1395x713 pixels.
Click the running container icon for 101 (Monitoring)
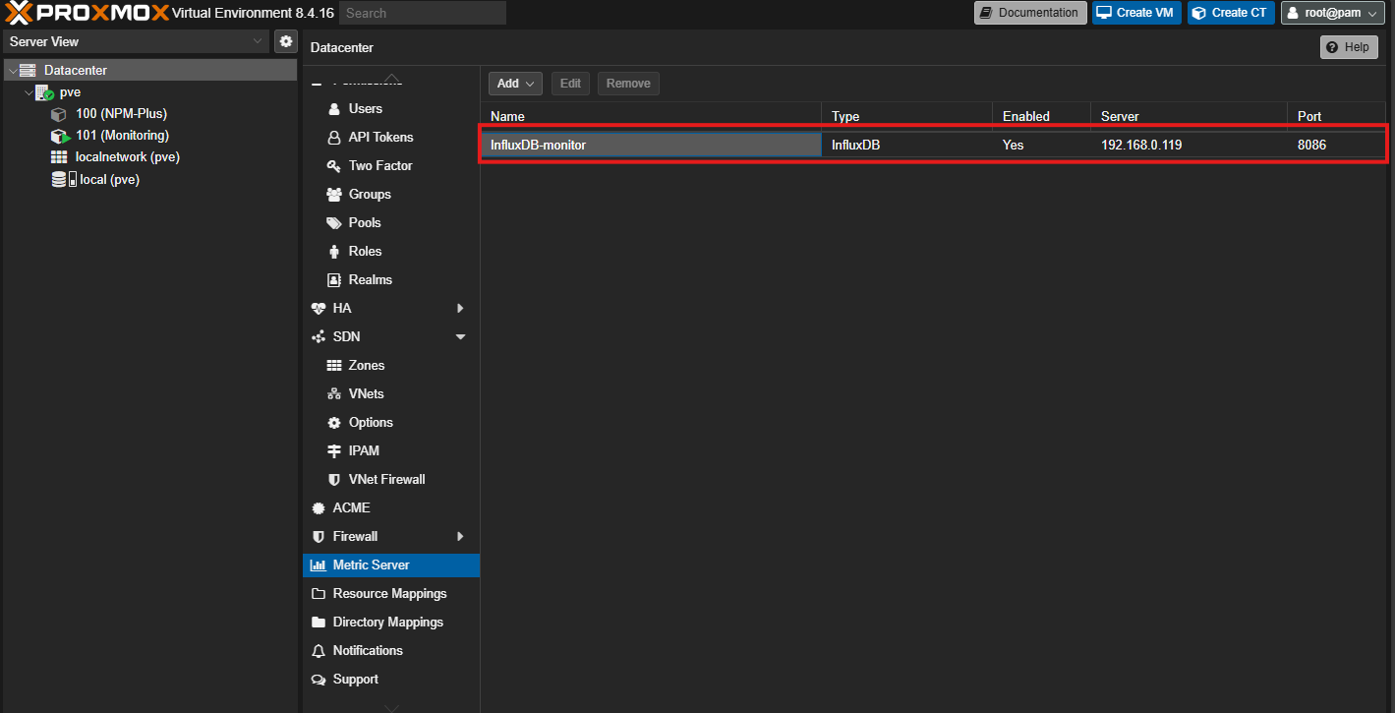click(x=59, y=136)
